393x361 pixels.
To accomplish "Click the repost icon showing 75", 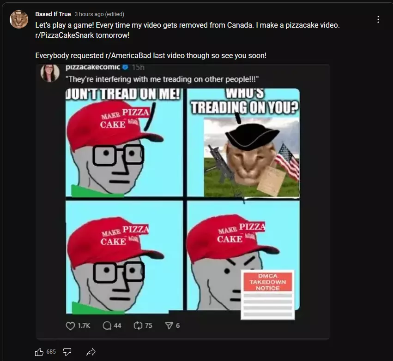I will pos(138,325).
